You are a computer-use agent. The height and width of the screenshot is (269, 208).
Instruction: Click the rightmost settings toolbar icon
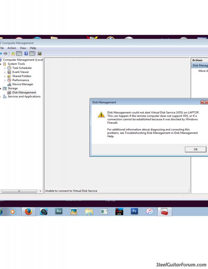[39, 53]
